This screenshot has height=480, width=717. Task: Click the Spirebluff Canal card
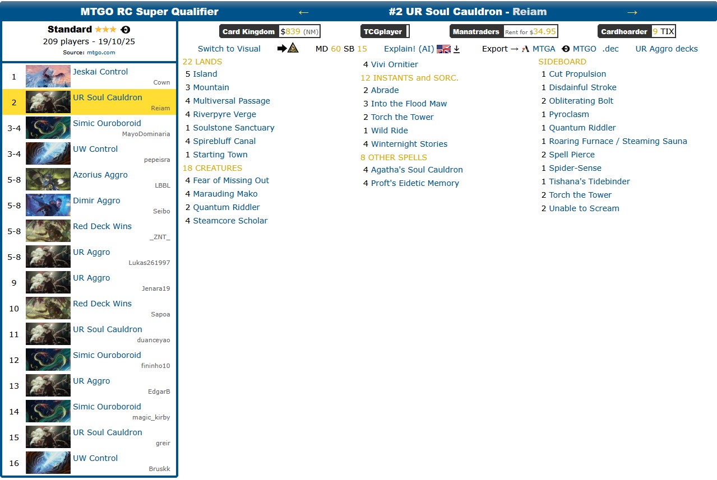pos(224,141)
